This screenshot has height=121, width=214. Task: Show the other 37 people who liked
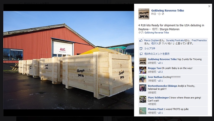155,44
